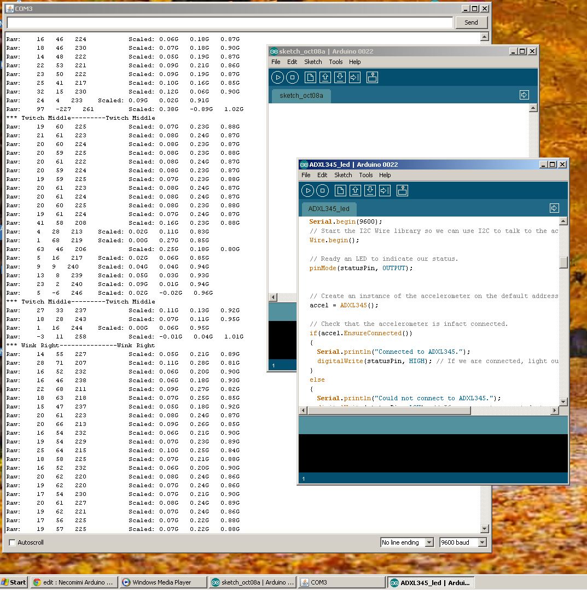Viewport: 587px width, 590px height.
Task: Click Serial Monitor icon in sketch_oct08a toolbar
Action: point(372,78)
